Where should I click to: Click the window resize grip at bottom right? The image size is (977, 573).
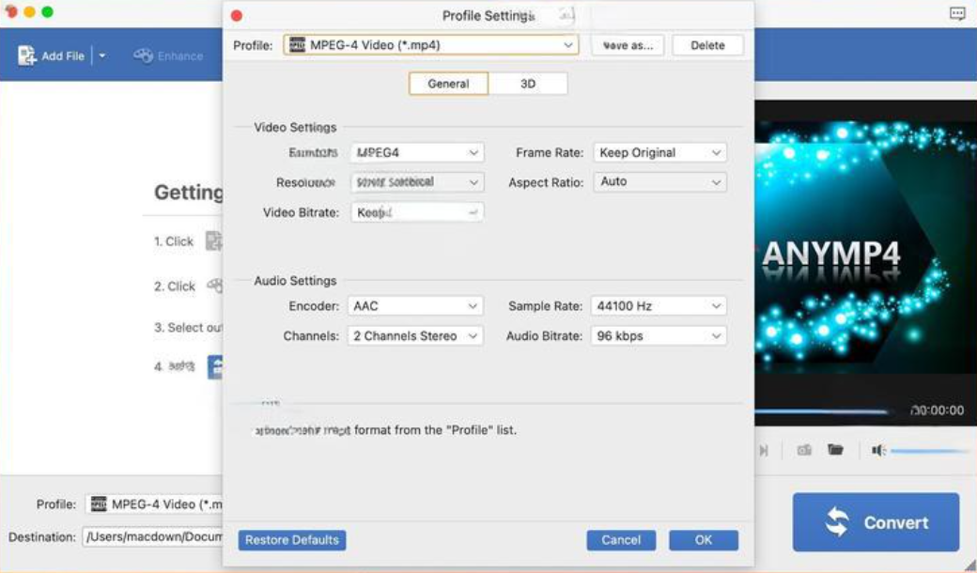969,565
